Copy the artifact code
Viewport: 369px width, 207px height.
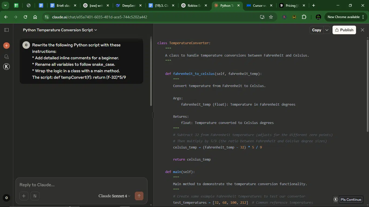pyautogui.click(x=317, y=30)
